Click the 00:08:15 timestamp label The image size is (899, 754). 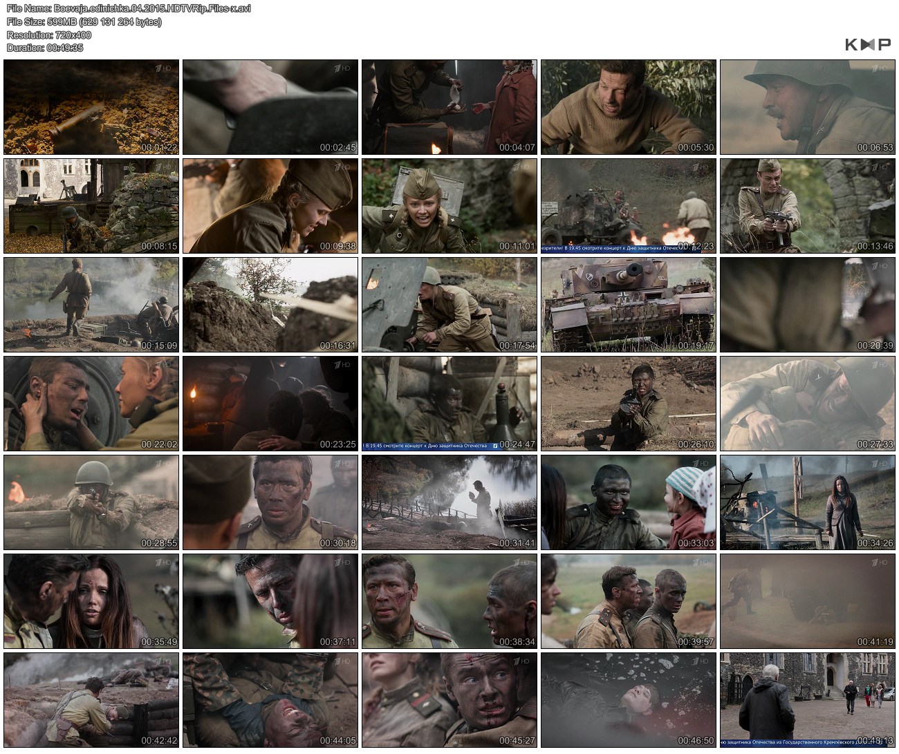(x=159, y=246)
